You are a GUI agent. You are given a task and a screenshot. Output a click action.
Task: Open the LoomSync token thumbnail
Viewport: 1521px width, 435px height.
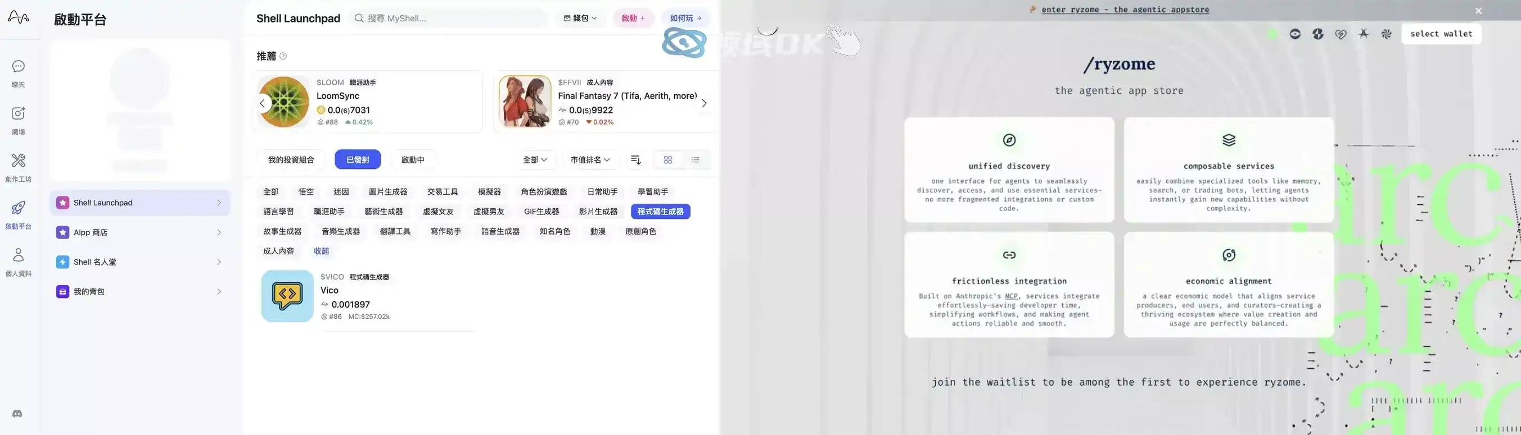tap(284, 102)
